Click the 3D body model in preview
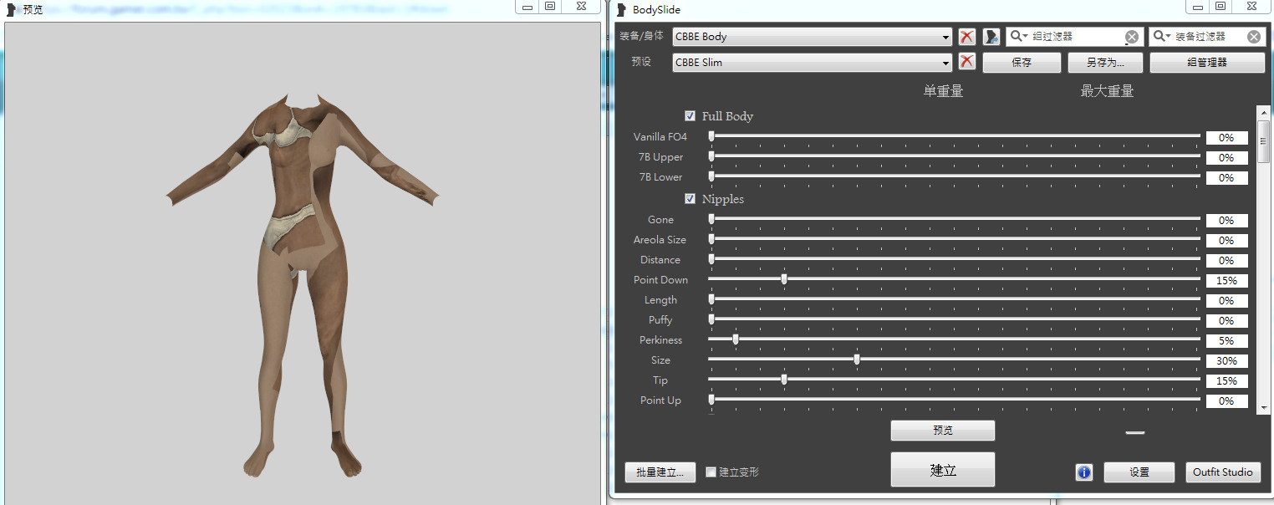Screen dimensions: 1274x505 click(301, 284)
